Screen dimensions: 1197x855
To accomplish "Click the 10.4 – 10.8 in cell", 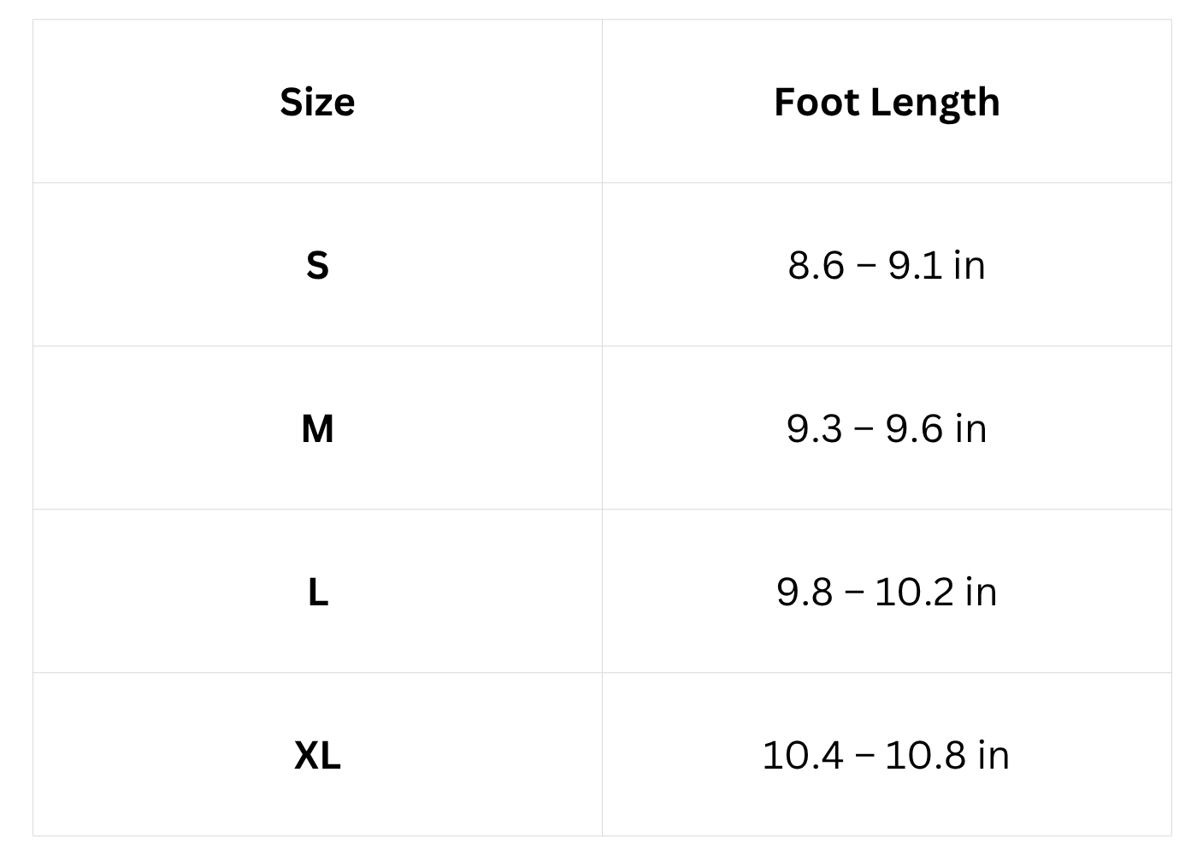I will pos(887,755).
